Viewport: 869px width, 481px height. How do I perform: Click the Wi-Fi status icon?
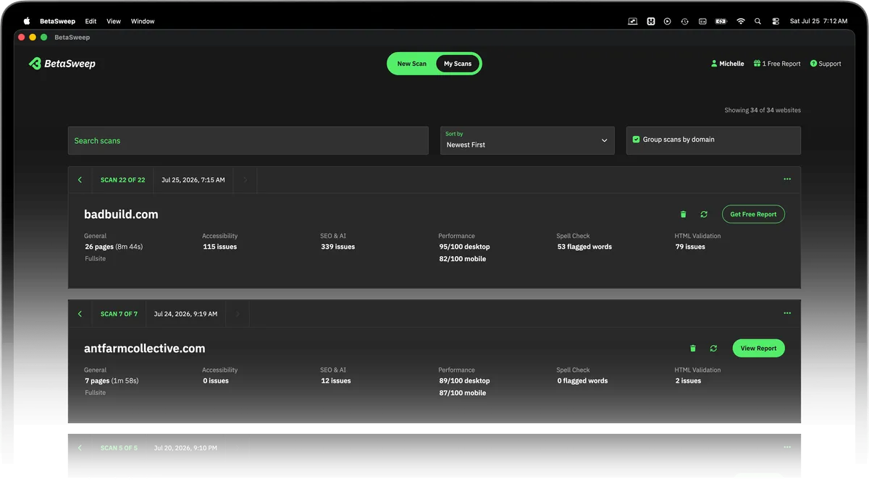click(740, 21)
